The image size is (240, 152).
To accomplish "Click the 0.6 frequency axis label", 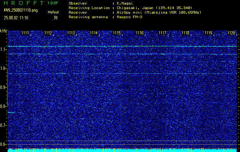I will pyautogui.click(x=3, y=144).
